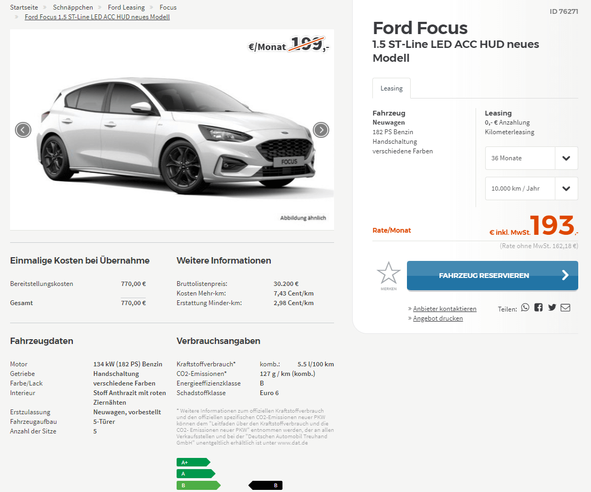The image size is (591, 492).
Task: Click the 134 kW (182 PS) Benzin value
Action: click(128, 364)
